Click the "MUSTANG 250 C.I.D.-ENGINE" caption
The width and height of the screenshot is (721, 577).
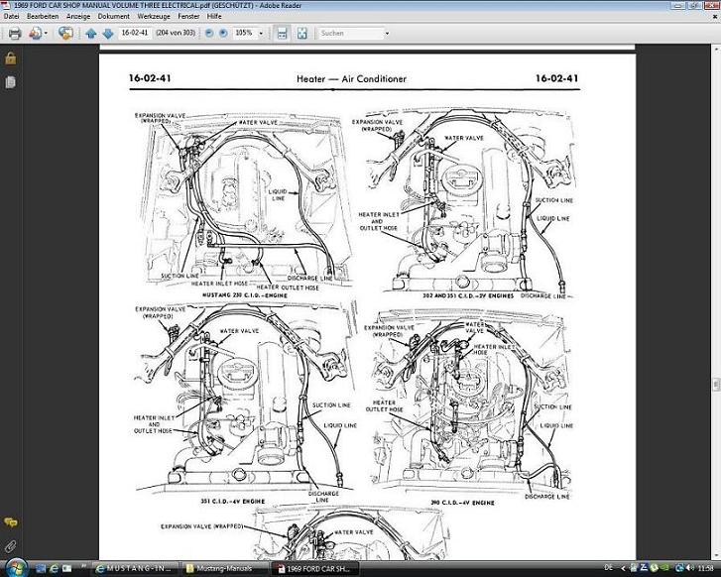coord(245,295)
